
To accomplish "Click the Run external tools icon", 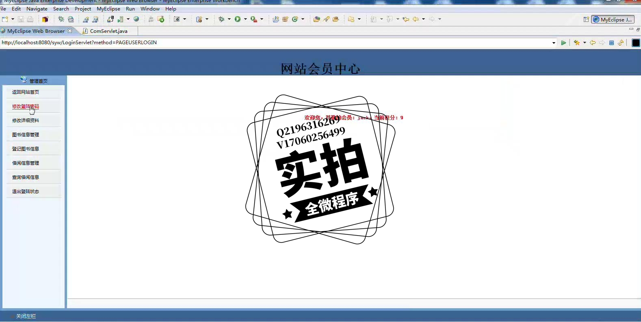I will click(254, 19).
